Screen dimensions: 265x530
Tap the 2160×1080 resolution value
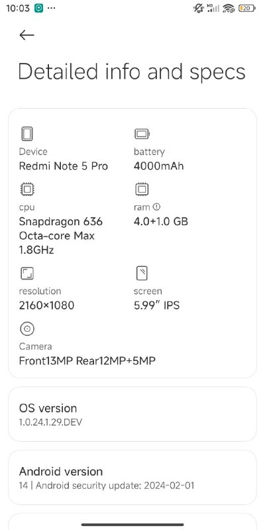pos(46,305)
